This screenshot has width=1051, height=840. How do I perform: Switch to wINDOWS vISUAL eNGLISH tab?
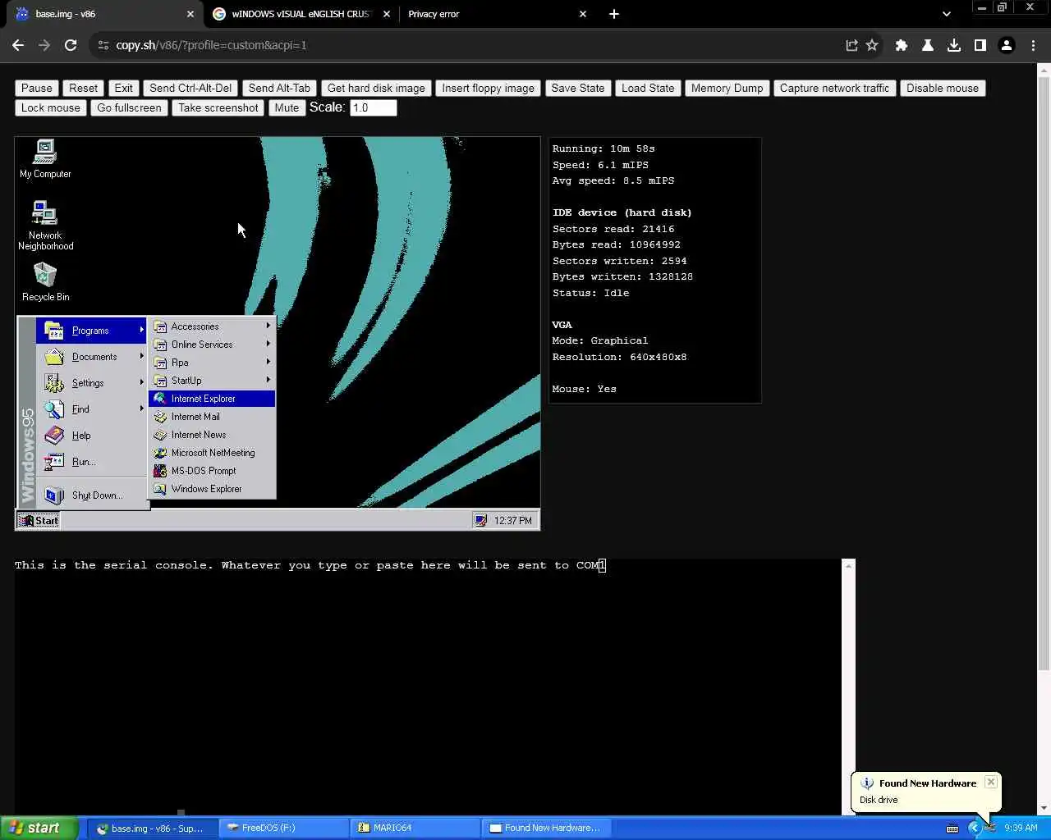point(301,14)
